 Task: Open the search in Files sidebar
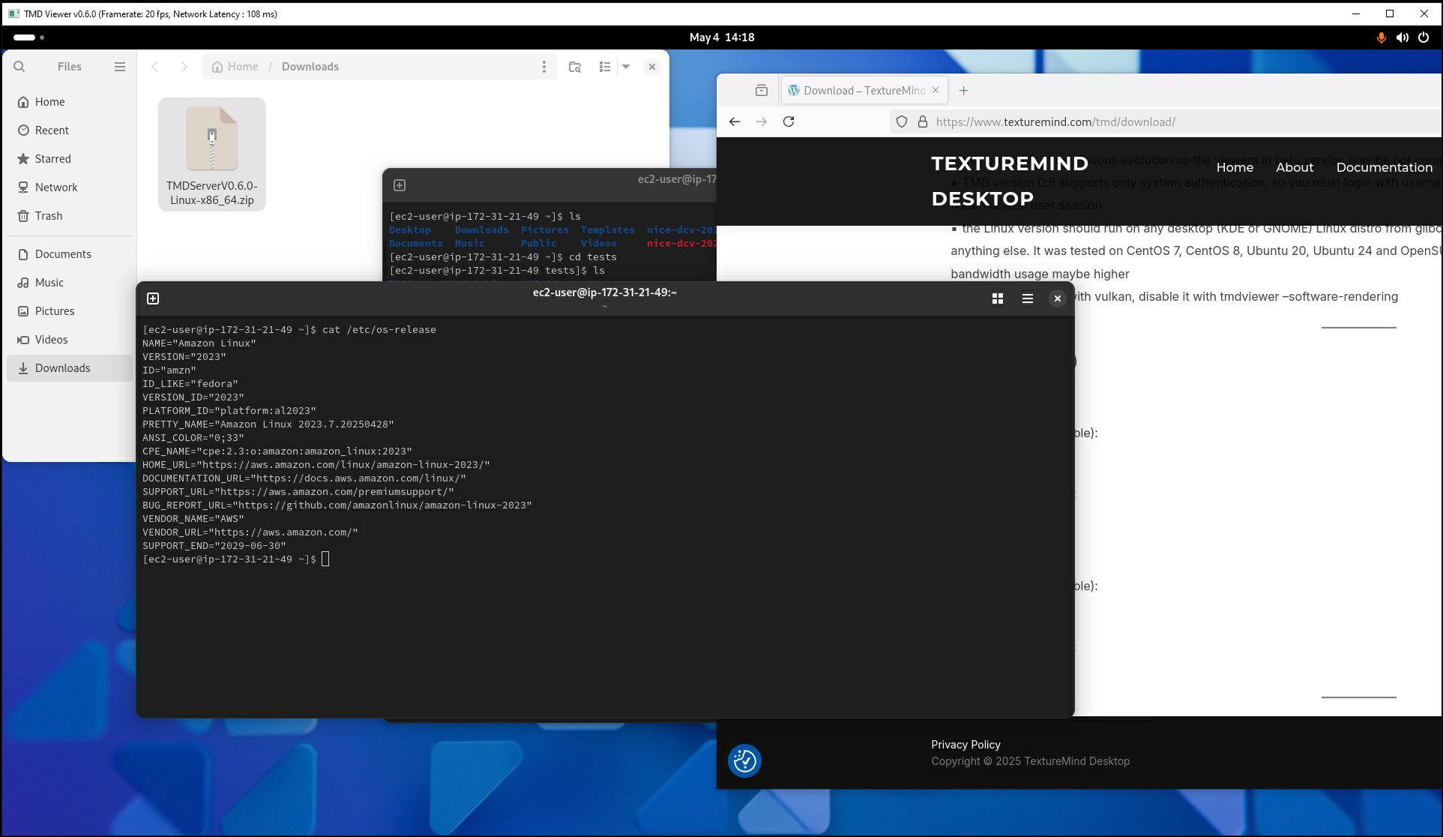coord(19,67)
